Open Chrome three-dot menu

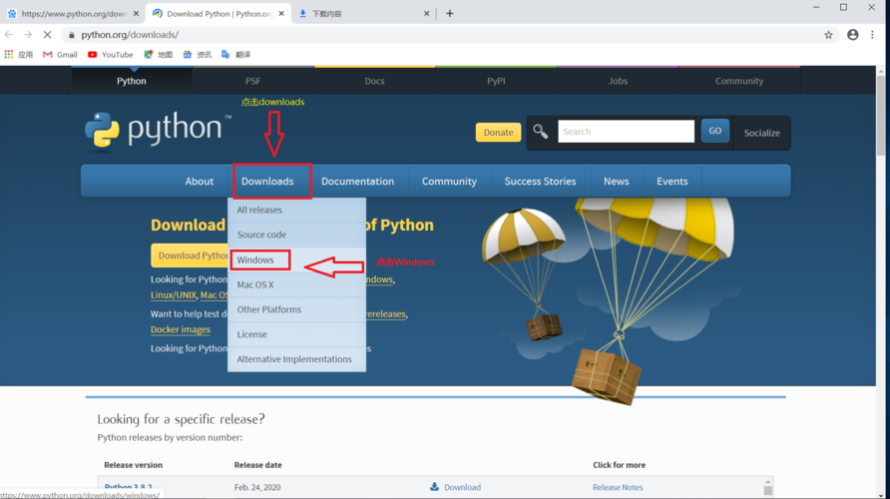coord(872,35)
